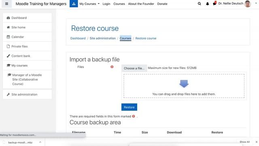This screenshot has height=146, width=259.
Task: Expand the downloaded file options chevron
Action: pyautogui.click(x=40, y=142)
